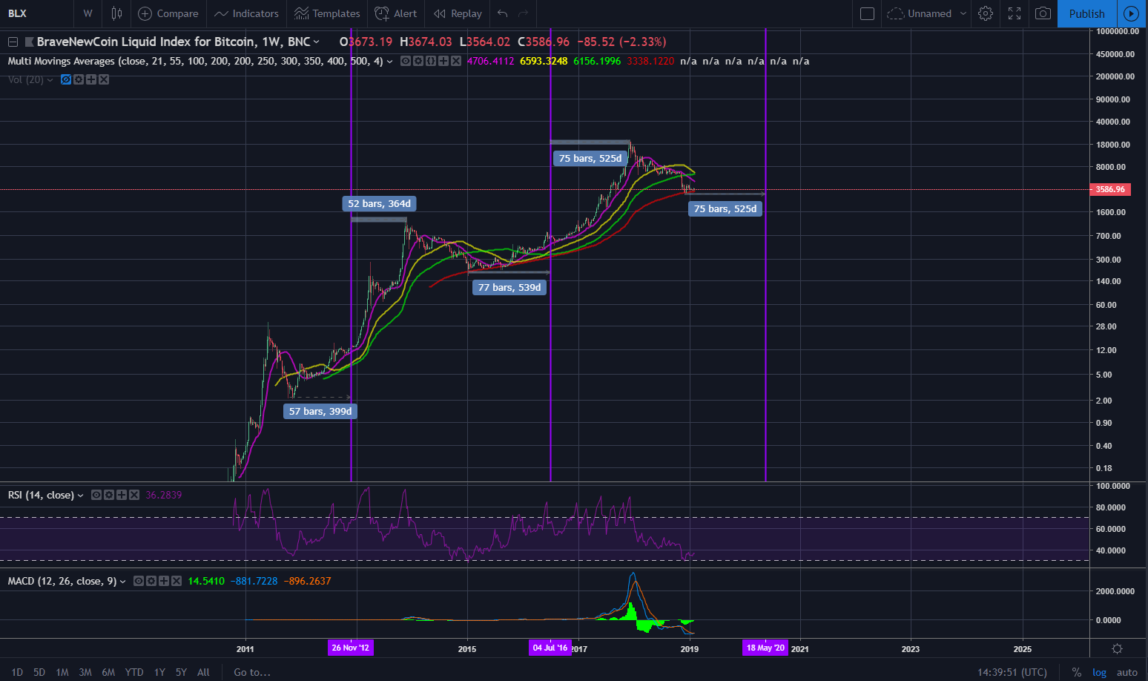Select the 1Y date range
1148x681 pixels.
(159, 672)
